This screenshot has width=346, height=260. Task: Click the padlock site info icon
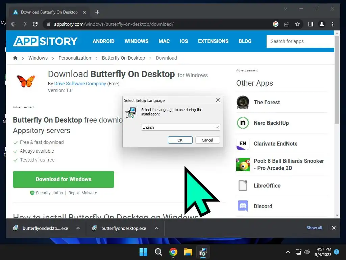click(49, 24)
